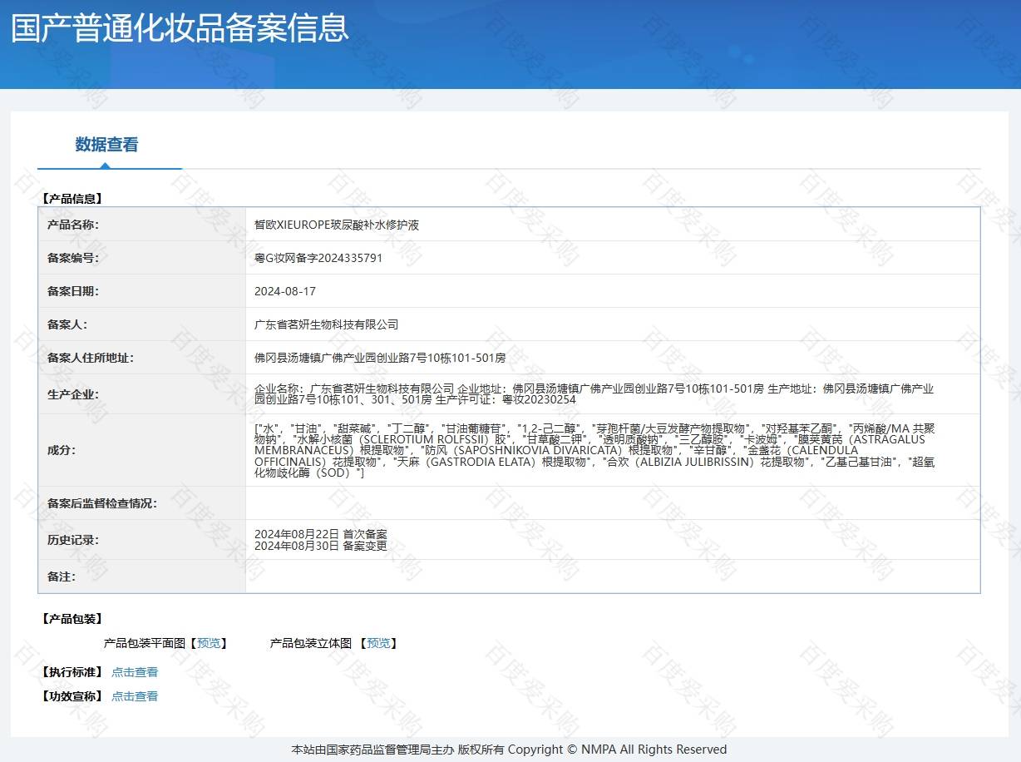
Task: Click the 成分 ingredients list text
Action: pos(594,450)
